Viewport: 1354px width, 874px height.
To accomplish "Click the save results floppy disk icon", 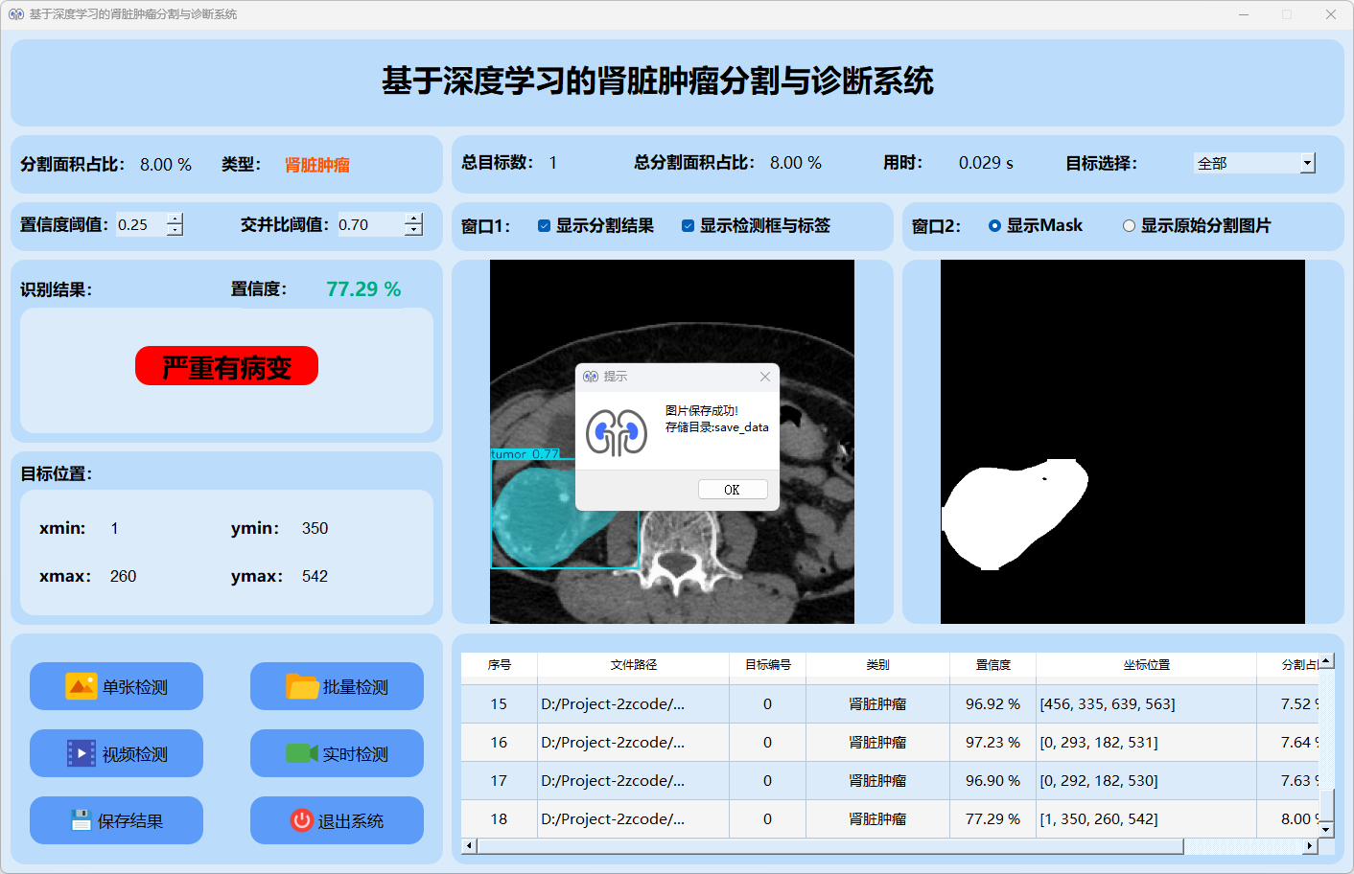I will tap(81, 820).
